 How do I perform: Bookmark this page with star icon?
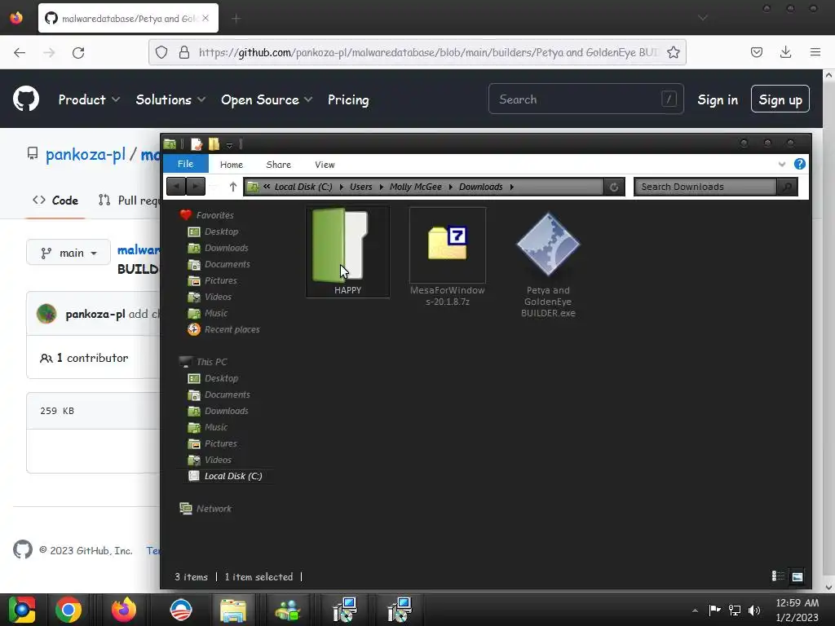pyautogui.click(x=673, y=52)
